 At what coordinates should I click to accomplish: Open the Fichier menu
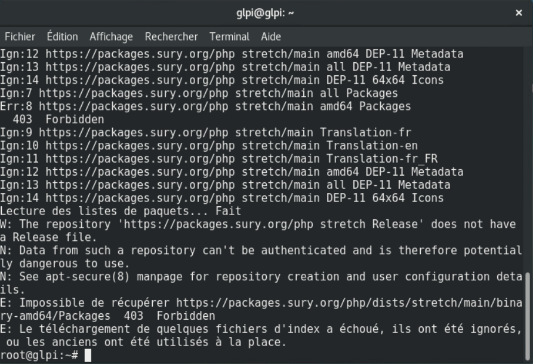20,36
